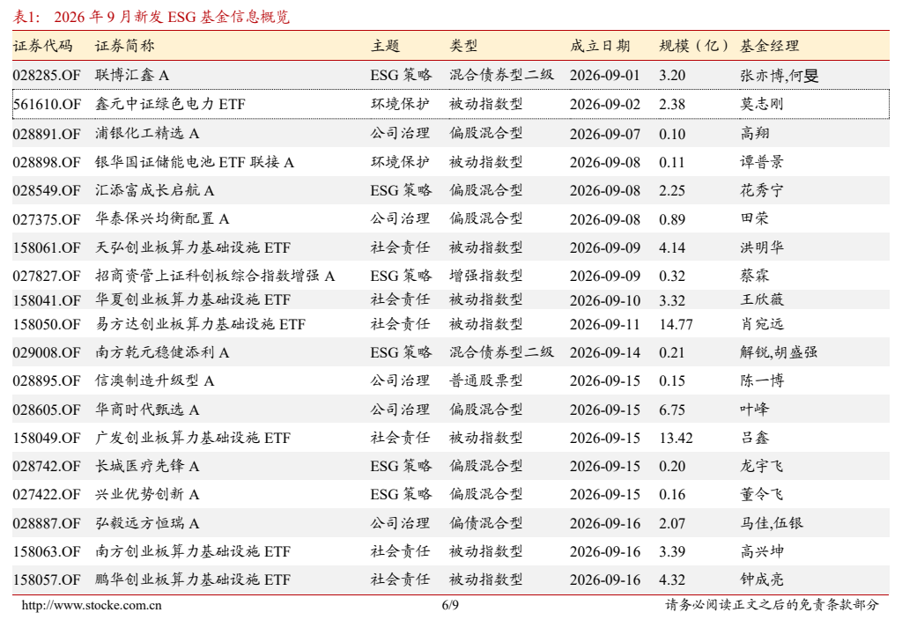Screen dimensions: 902x620
Task: Click fund name 南方乾元稳健添利 A
Action: click(x=162, y=352)
